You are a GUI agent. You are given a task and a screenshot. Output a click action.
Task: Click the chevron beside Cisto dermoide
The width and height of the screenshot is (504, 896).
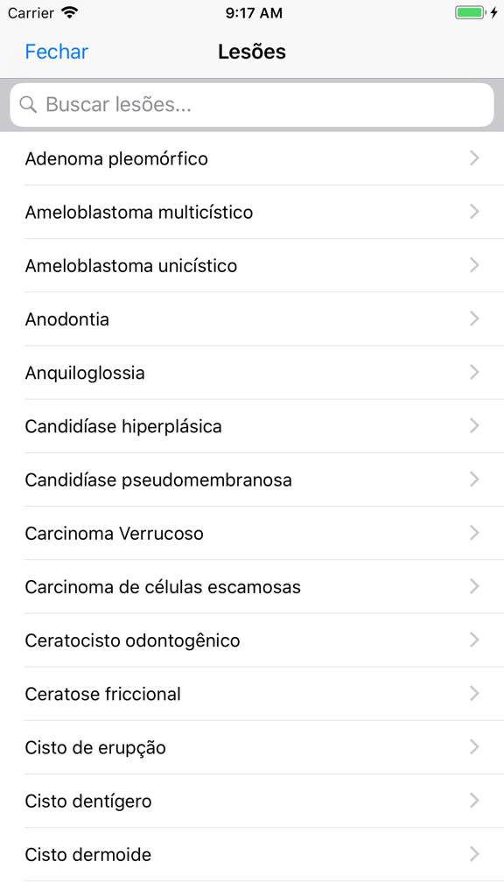[474, 854]
